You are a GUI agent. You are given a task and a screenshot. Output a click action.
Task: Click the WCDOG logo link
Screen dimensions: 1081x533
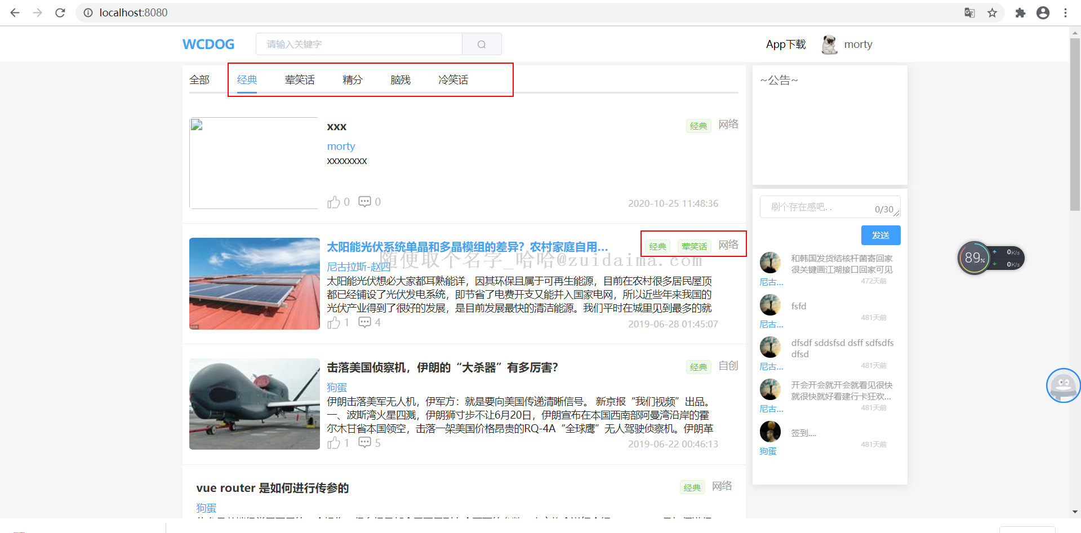pyautogui.click(x=208, y=44)
